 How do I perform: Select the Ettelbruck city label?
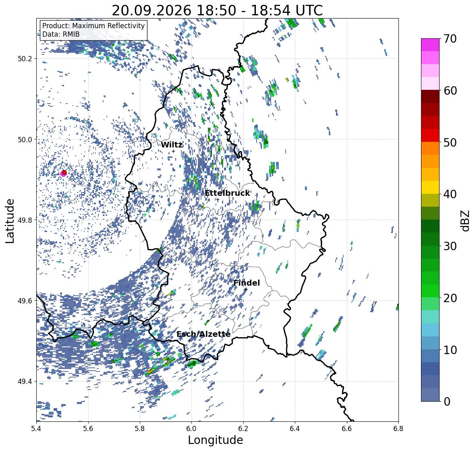(x=228, y=193)
